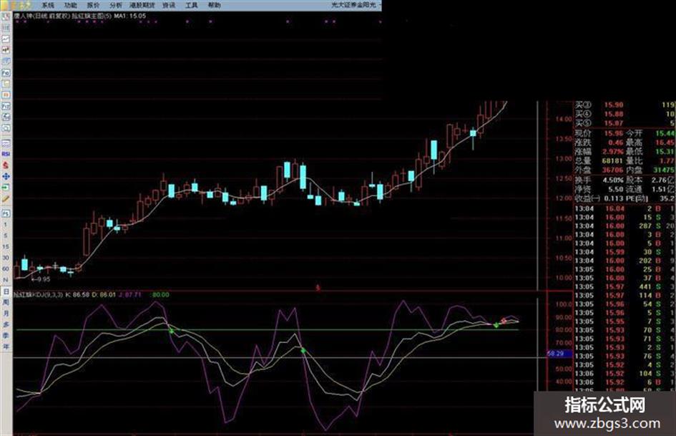Select the 日 daily period

tap(6, 291)
